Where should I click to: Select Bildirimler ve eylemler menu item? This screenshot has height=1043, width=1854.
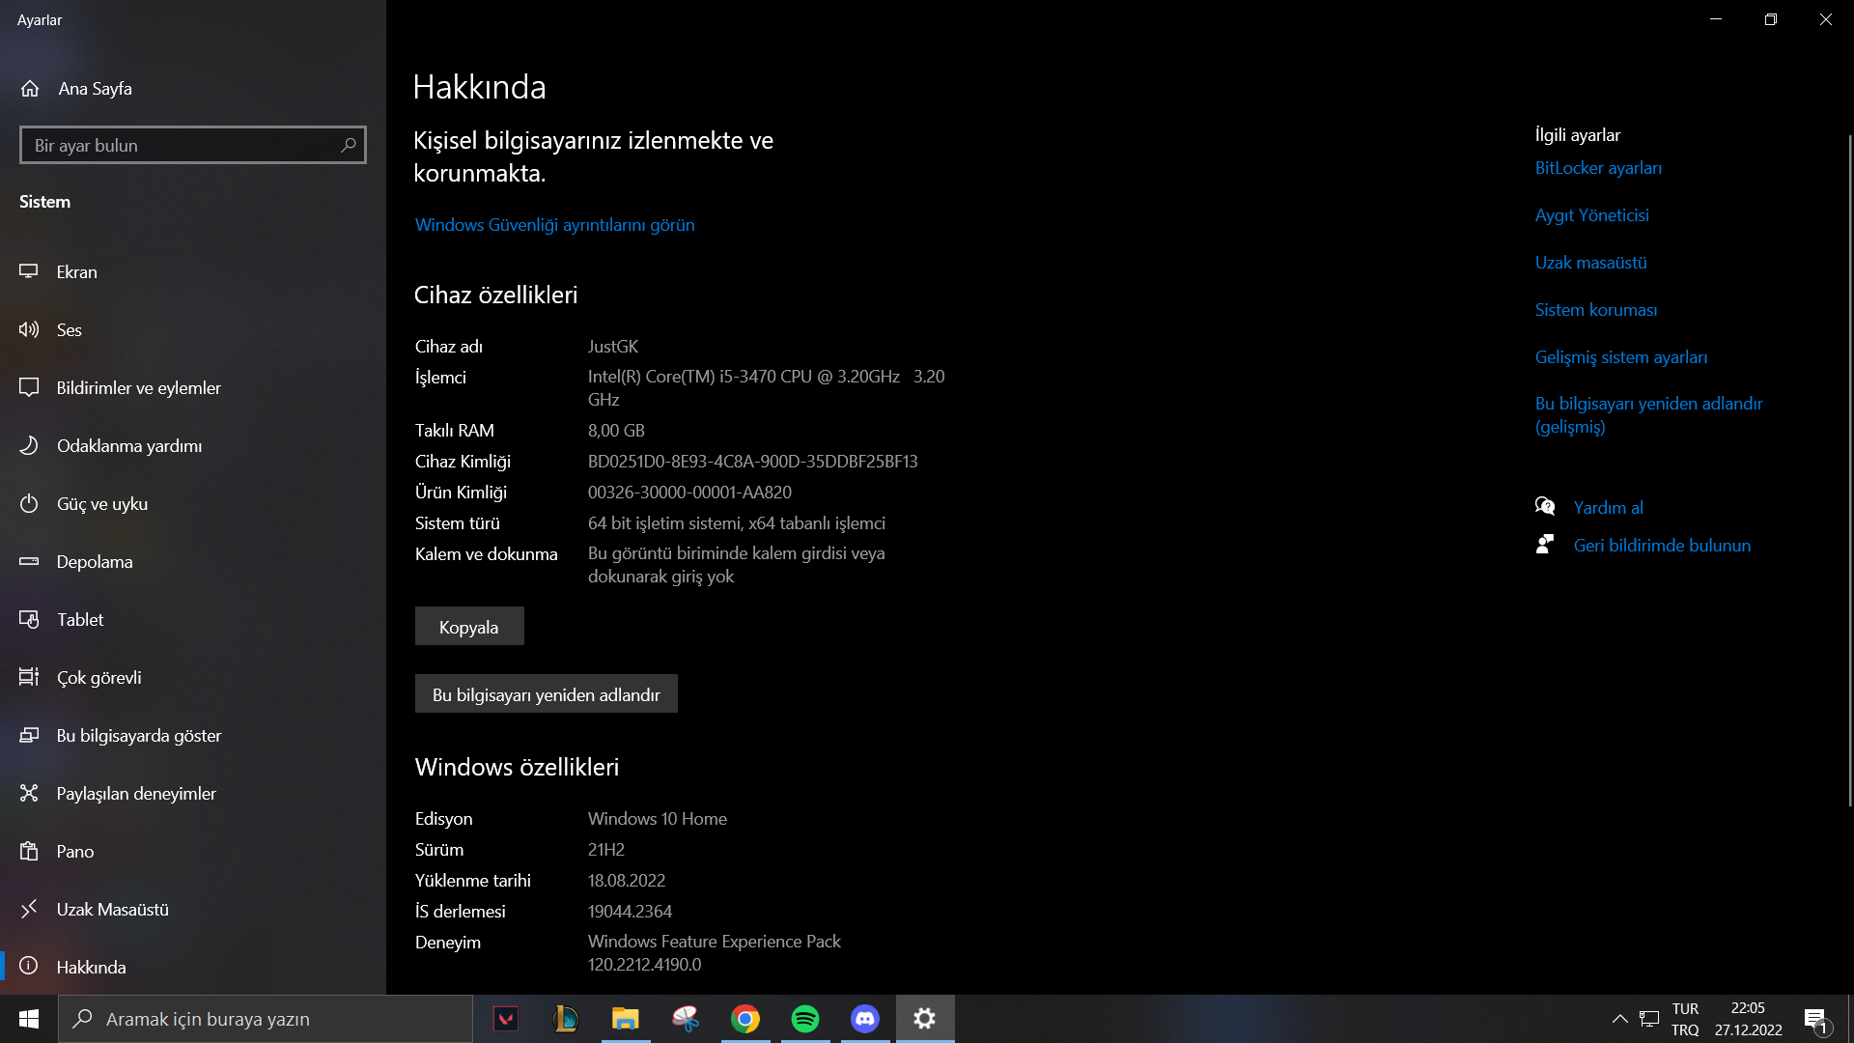(x=138, y=387)
